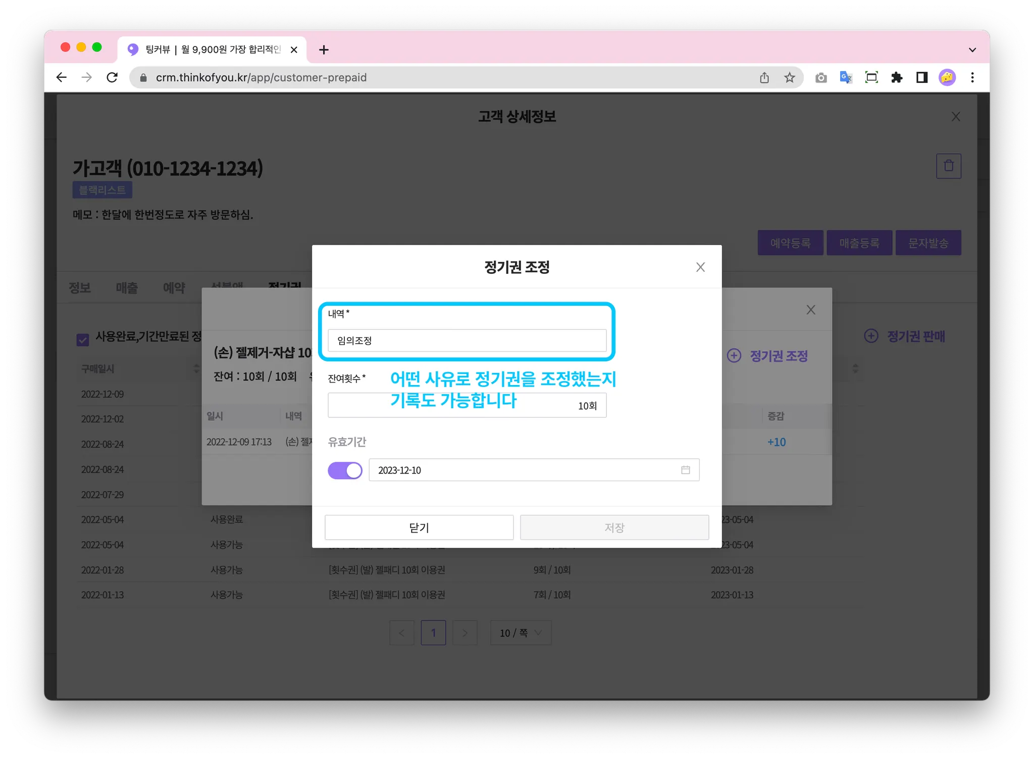Click the trash delete customer icon

coord(948,166)
